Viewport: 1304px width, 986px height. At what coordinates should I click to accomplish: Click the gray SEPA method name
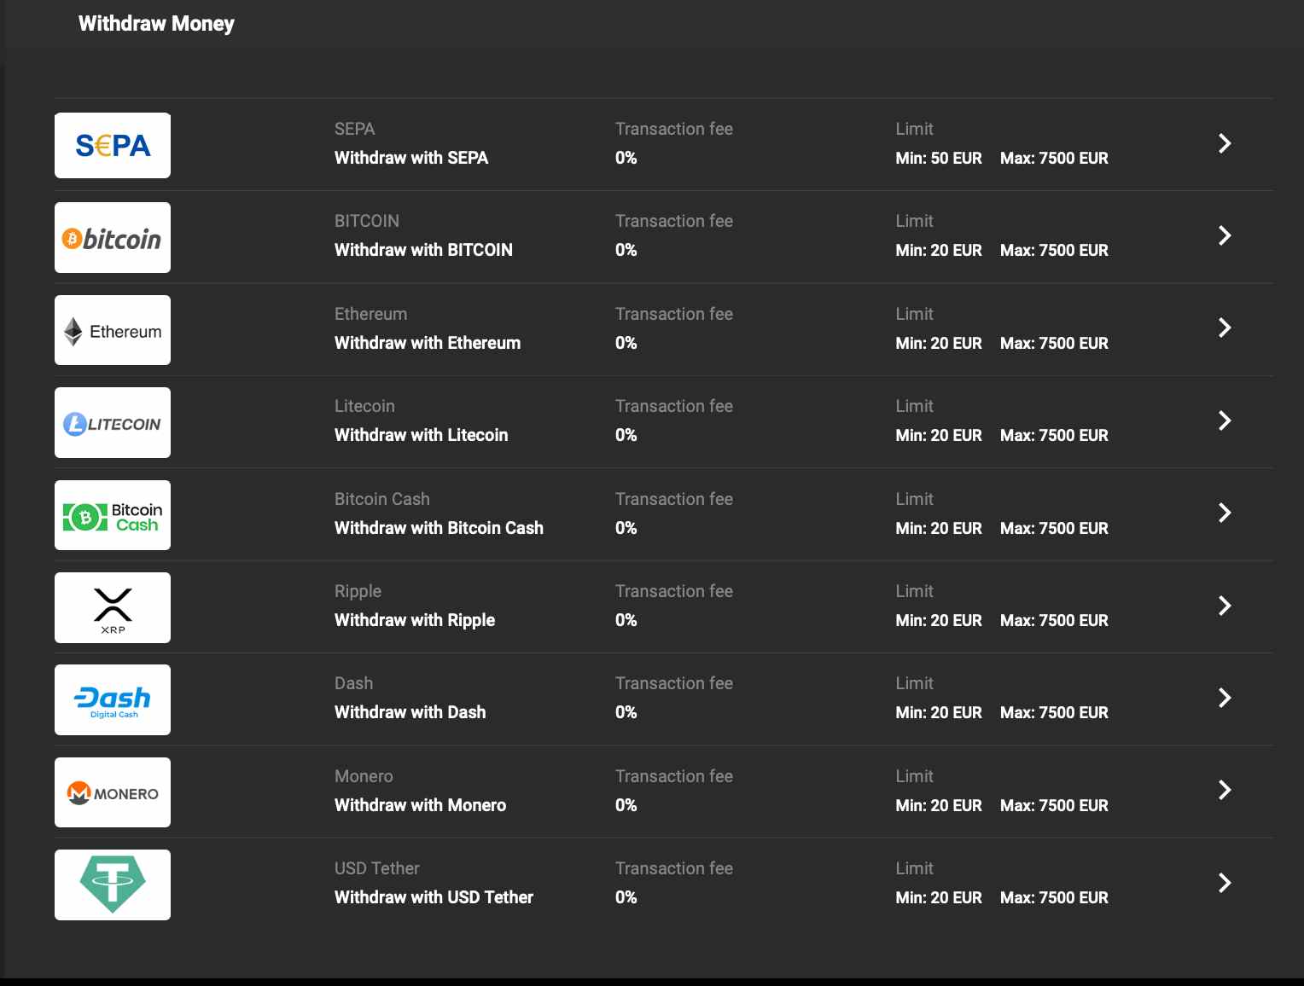354,129
